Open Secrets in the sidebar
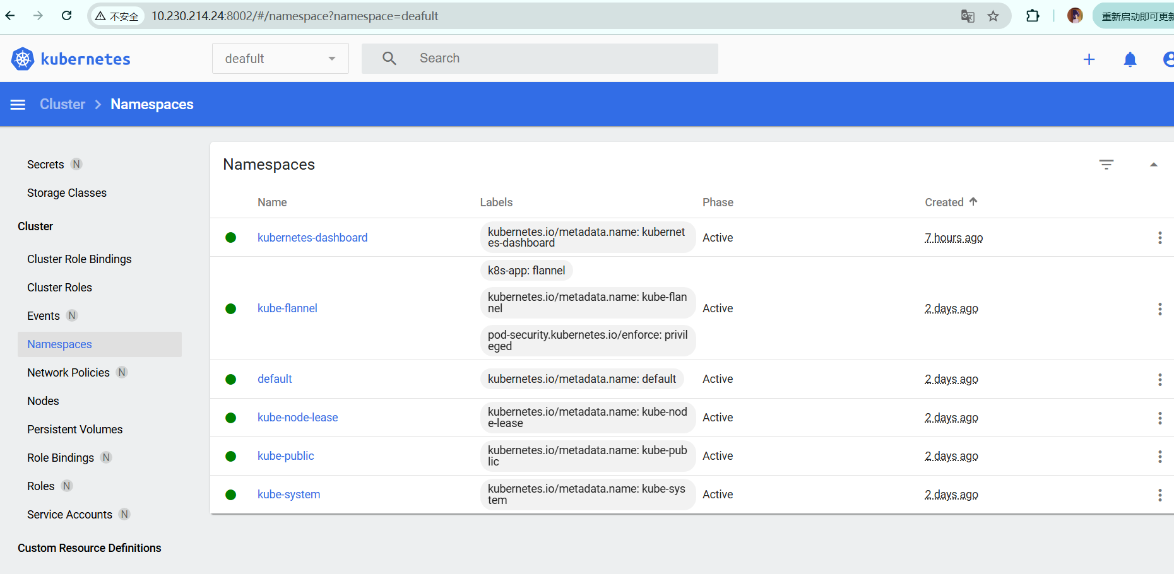The width and height of the screenshot is (1174, 574). (45, 165)
